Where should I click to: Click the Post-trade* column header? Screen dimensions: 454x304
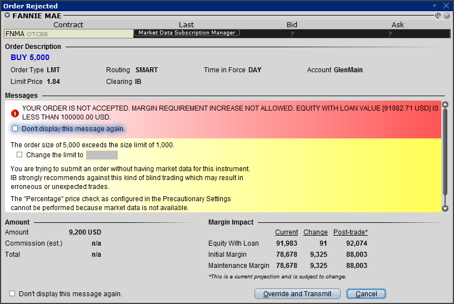(x=350, y=232)
